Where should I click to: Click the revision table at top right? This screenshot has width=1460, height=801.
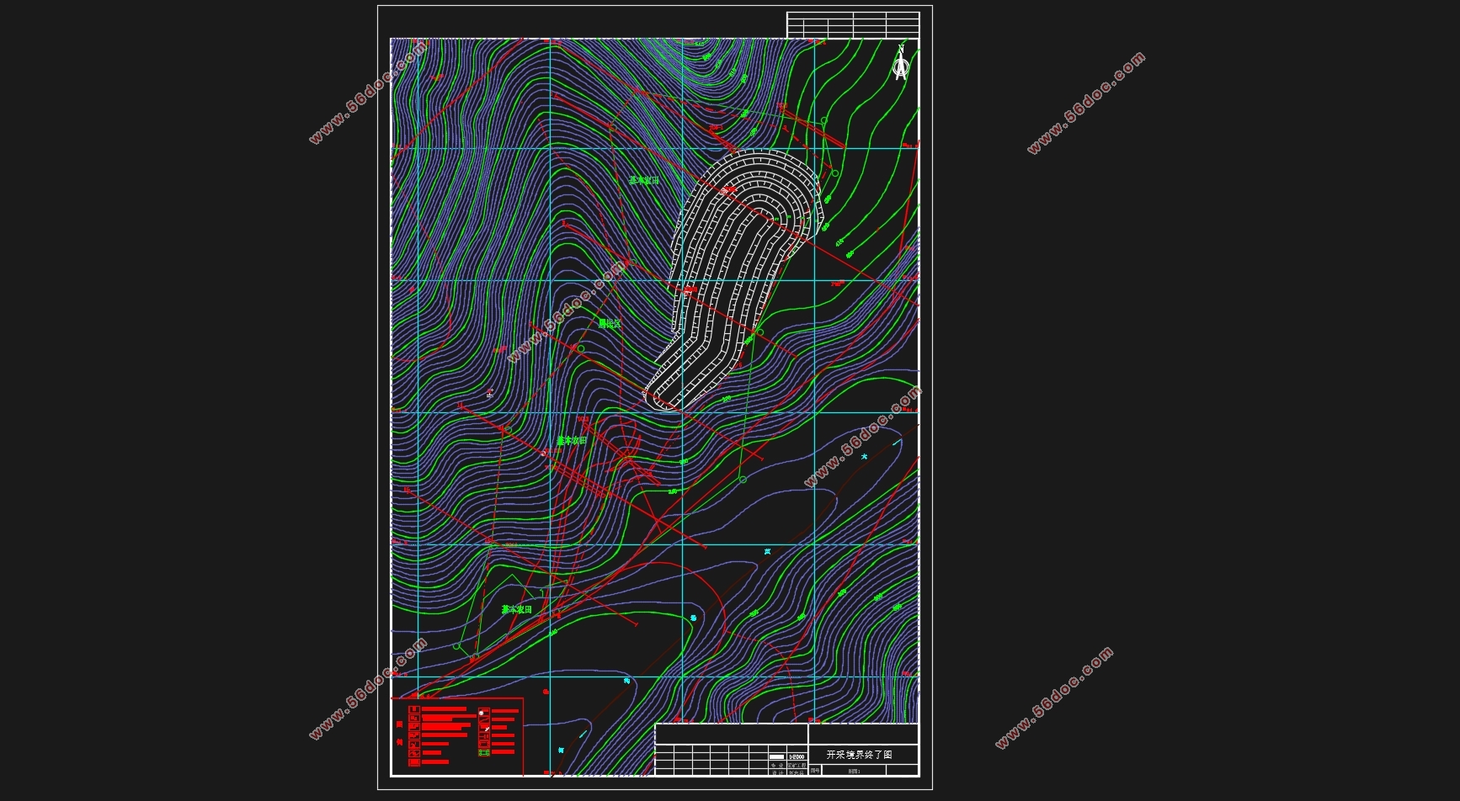tap(852, 24)
